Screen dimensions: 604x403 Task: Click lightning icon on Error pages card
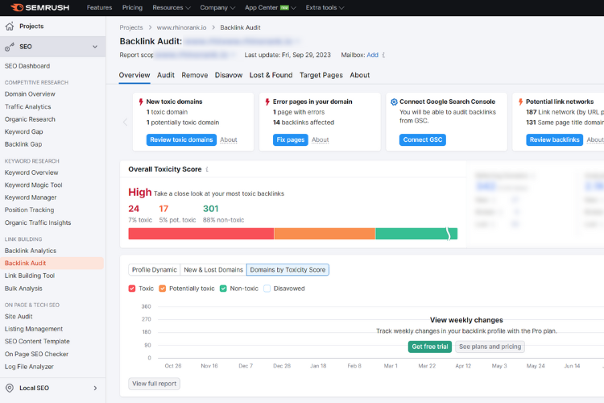267,102
